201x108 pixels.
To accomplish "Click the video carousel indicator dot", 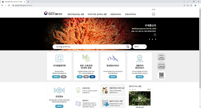I will click(132, 89).
